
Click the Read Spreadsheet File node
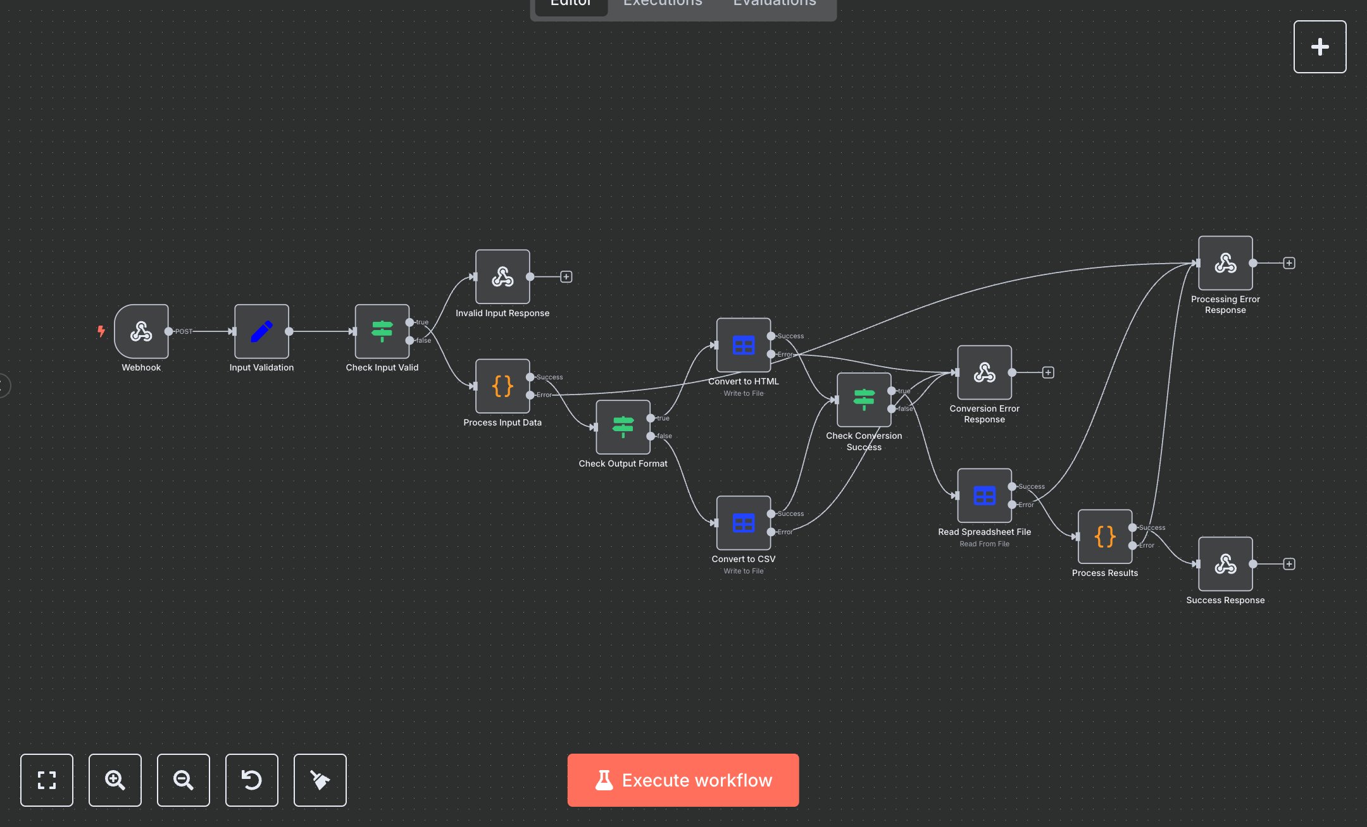coord(984,496)
